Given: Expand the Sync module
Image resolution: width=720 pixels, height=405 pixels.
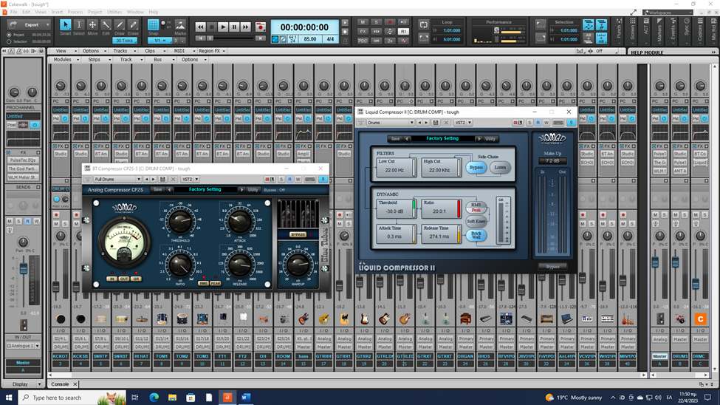Looking at the screenshot, I should (687, 30).
